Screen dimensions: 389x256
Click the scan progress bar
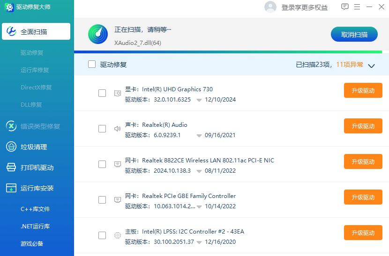pyautogui.click(x=231, y=52)
